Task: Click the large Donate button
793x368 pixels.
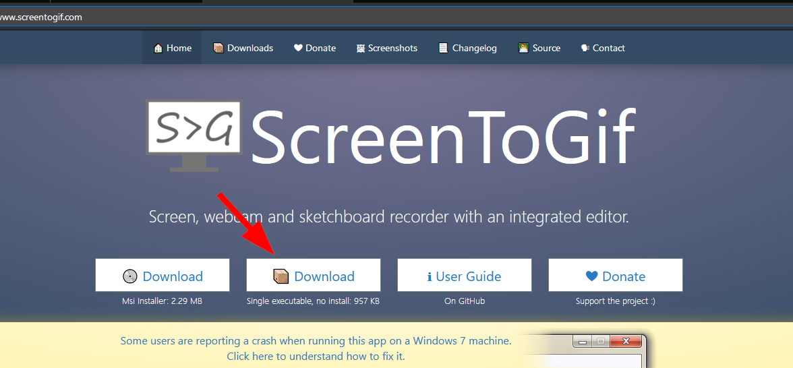Action: pyautogui.click(x=616, y=275)
